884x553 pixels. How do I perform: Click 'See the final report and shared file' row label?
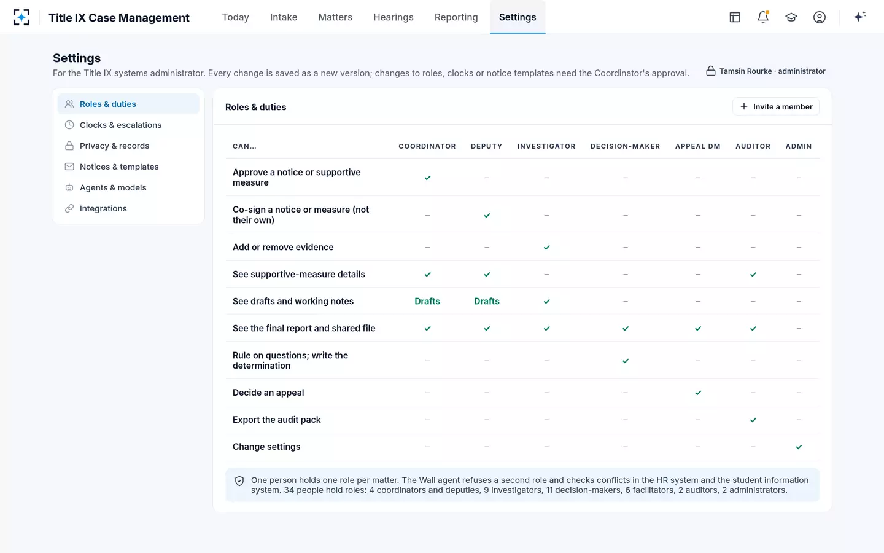click(x=304, y=328)
